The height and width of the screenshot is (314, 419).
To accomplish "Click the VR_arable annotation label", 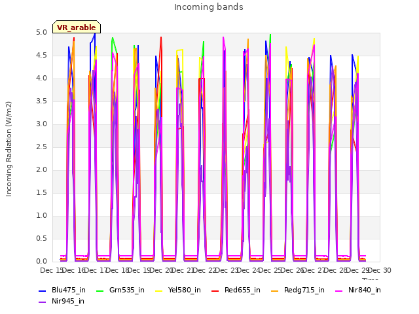I will point(77,27).
